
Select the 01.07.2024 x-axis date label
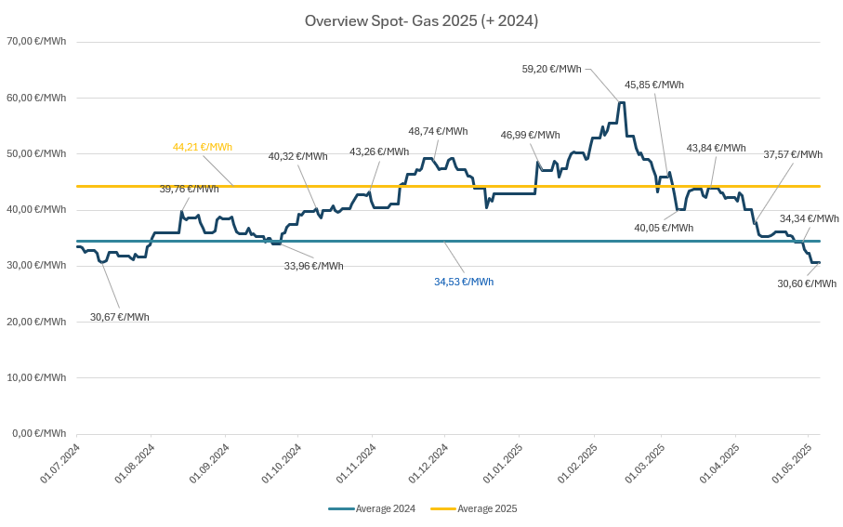(59, 463)
